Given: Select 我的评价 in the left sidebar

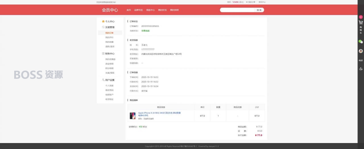Looking at the screenshot, I should (109, 37).
